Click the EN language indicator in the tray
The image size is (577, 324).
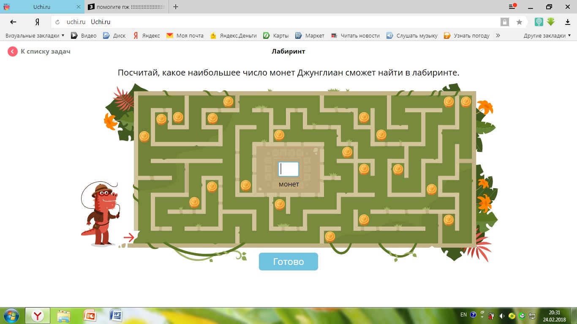pos(463,315)
